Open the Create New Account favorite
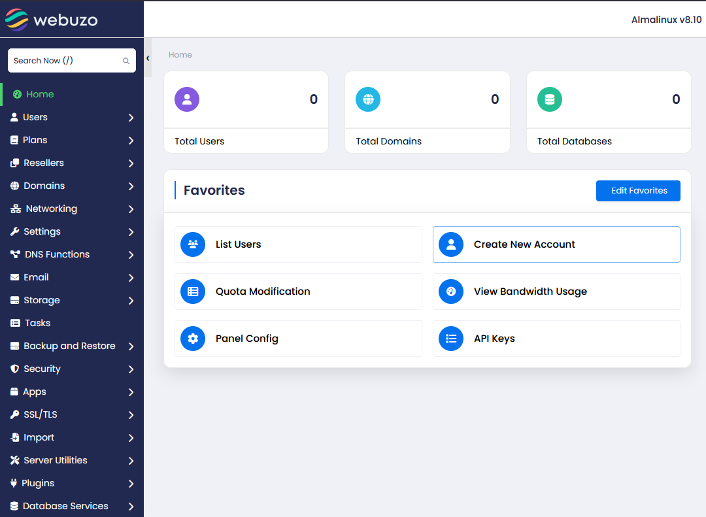This screenshot has width=706, height=517. pos(556,244)
